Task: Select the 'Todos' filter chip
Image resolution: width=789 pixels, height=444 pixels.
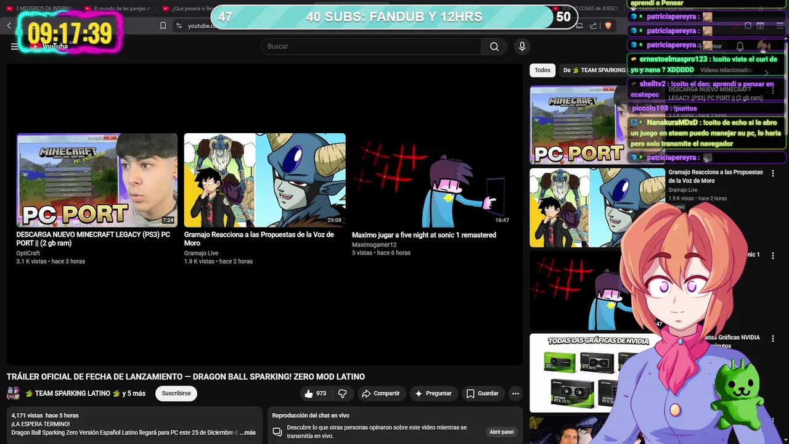Action: pyautogui.click(x=542, y=70)
